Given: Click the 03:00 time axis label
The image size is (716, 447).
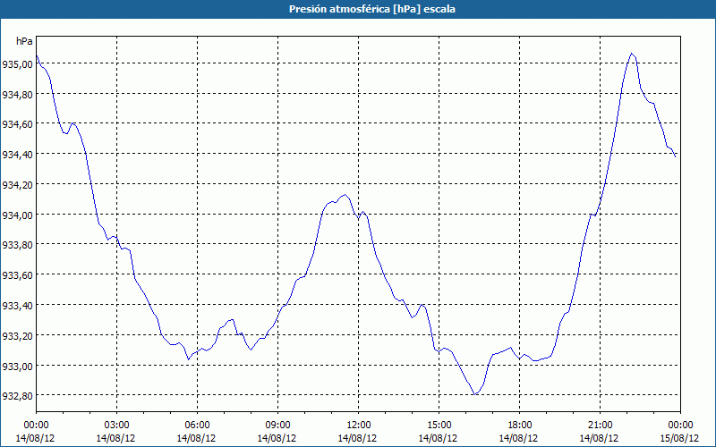Looking at the screenshot, I should click(116, 426).
